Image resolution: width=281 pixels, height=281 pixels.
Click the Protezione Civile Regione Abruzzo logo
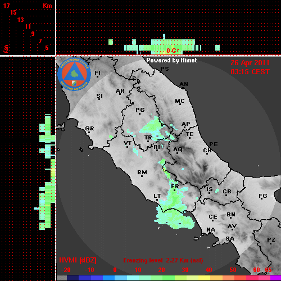[74, 74]
